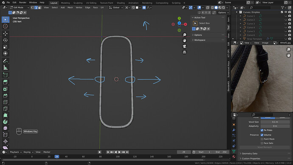293x165 pixels.
Task: Collapse the Active Tool panel
Action: click(200, 17)
